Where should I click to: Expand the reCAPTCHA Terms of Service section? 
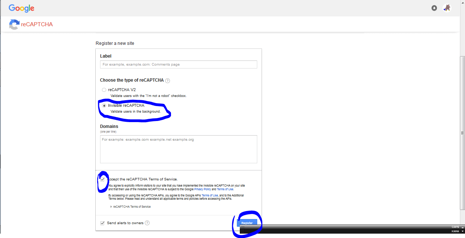(131, 207)
